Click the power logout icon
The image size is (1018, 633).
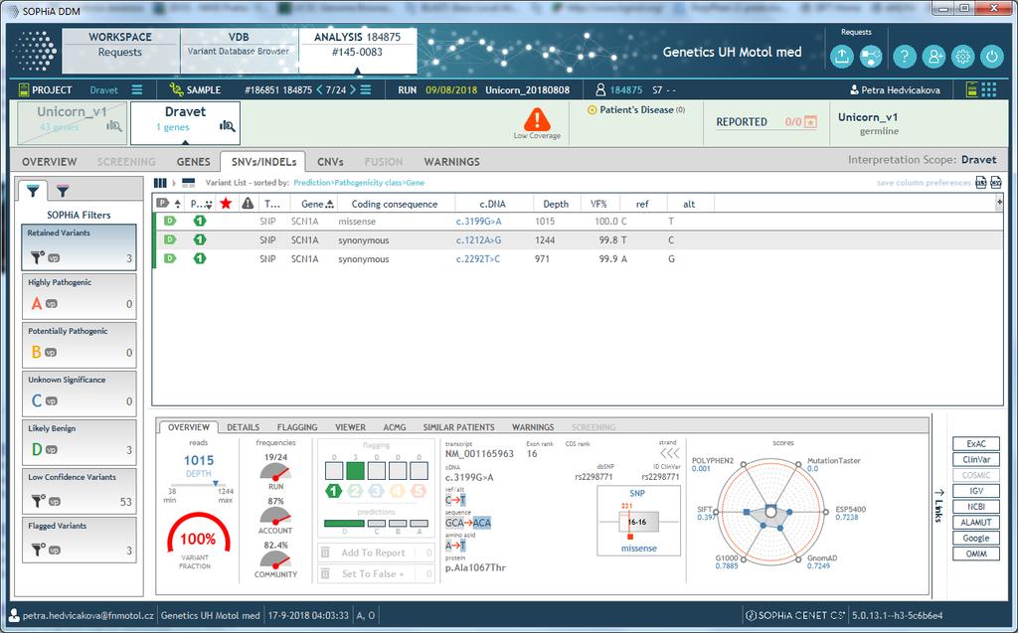click(x=992, y=57)
